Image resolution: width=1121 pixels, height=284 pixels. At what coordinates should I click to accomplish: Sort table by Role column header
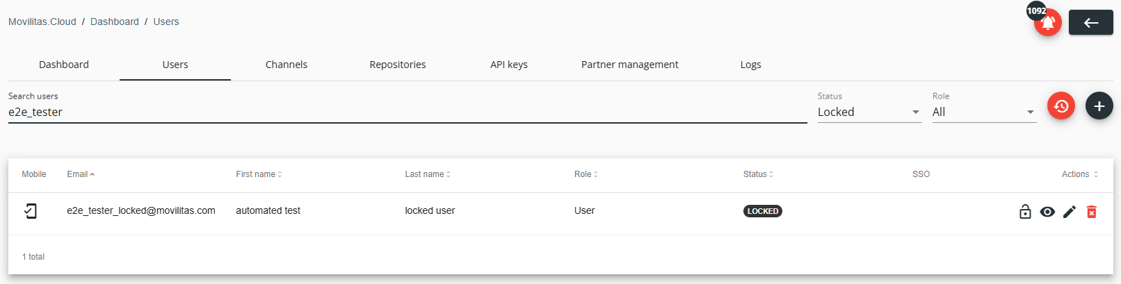tap(586, 174)
